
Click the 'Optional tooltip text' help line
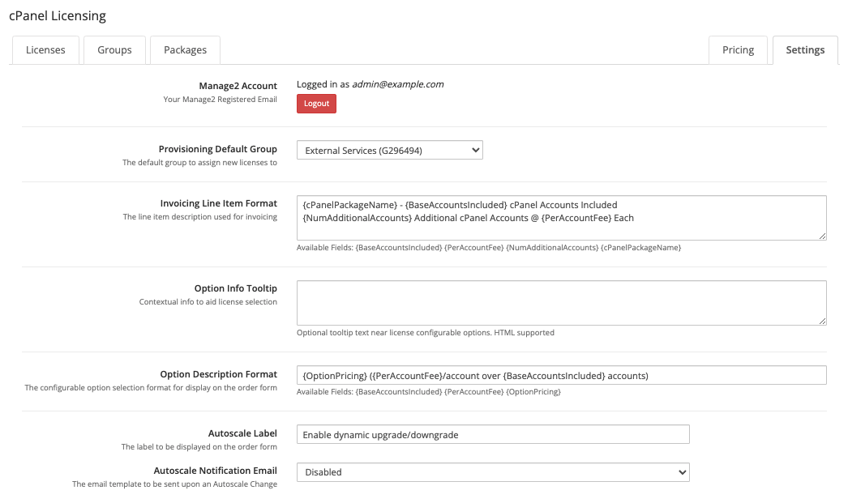(x=426, y=333)
